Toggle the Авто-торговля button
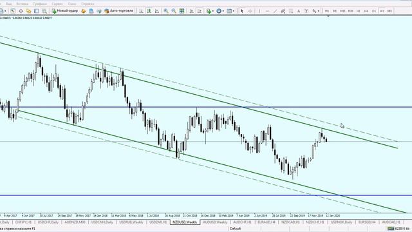 (118, 11)
